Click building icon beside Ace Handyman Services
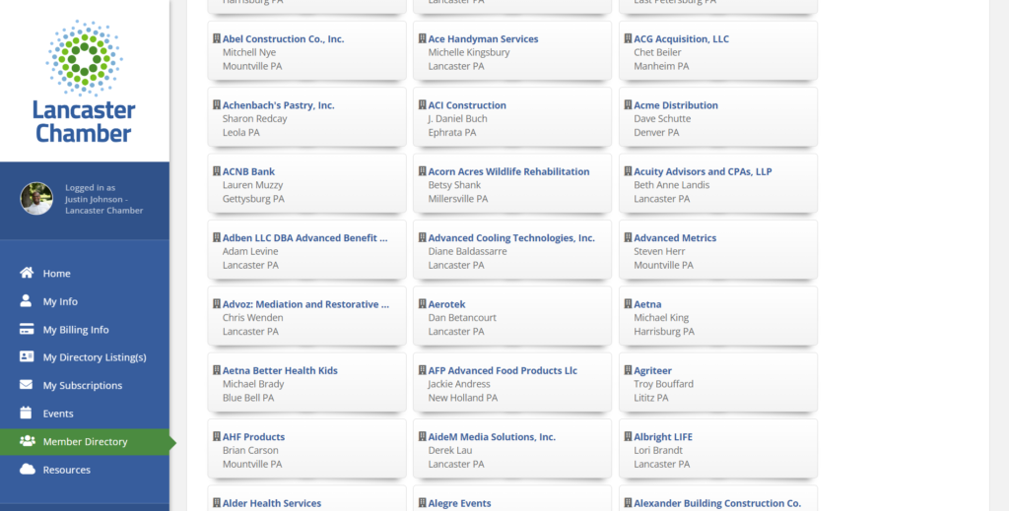 point(422,38)
